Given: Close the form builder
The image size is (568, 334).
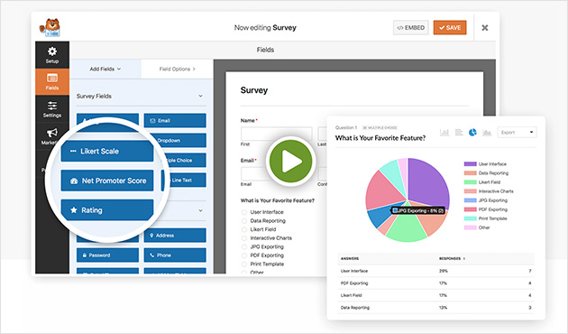Looking at the screenshot, I should pyautogui.click(x=485, y=28).
